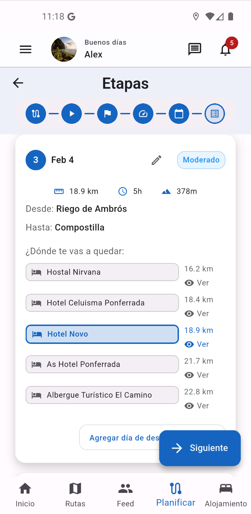Image resolution: width=251 pixels, height=514 pixels.
Task: Jump to the calendar step in progress bar
Action: coord(179,114)
